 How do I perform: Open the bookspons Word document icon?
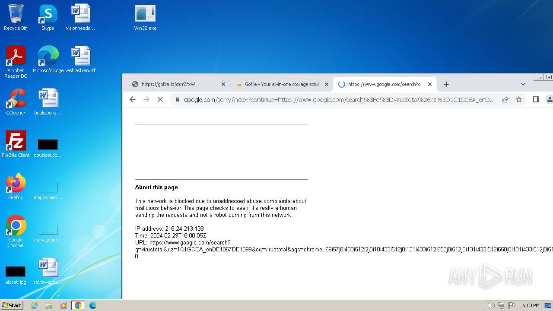pyautogui.click(x=48, y=102)
